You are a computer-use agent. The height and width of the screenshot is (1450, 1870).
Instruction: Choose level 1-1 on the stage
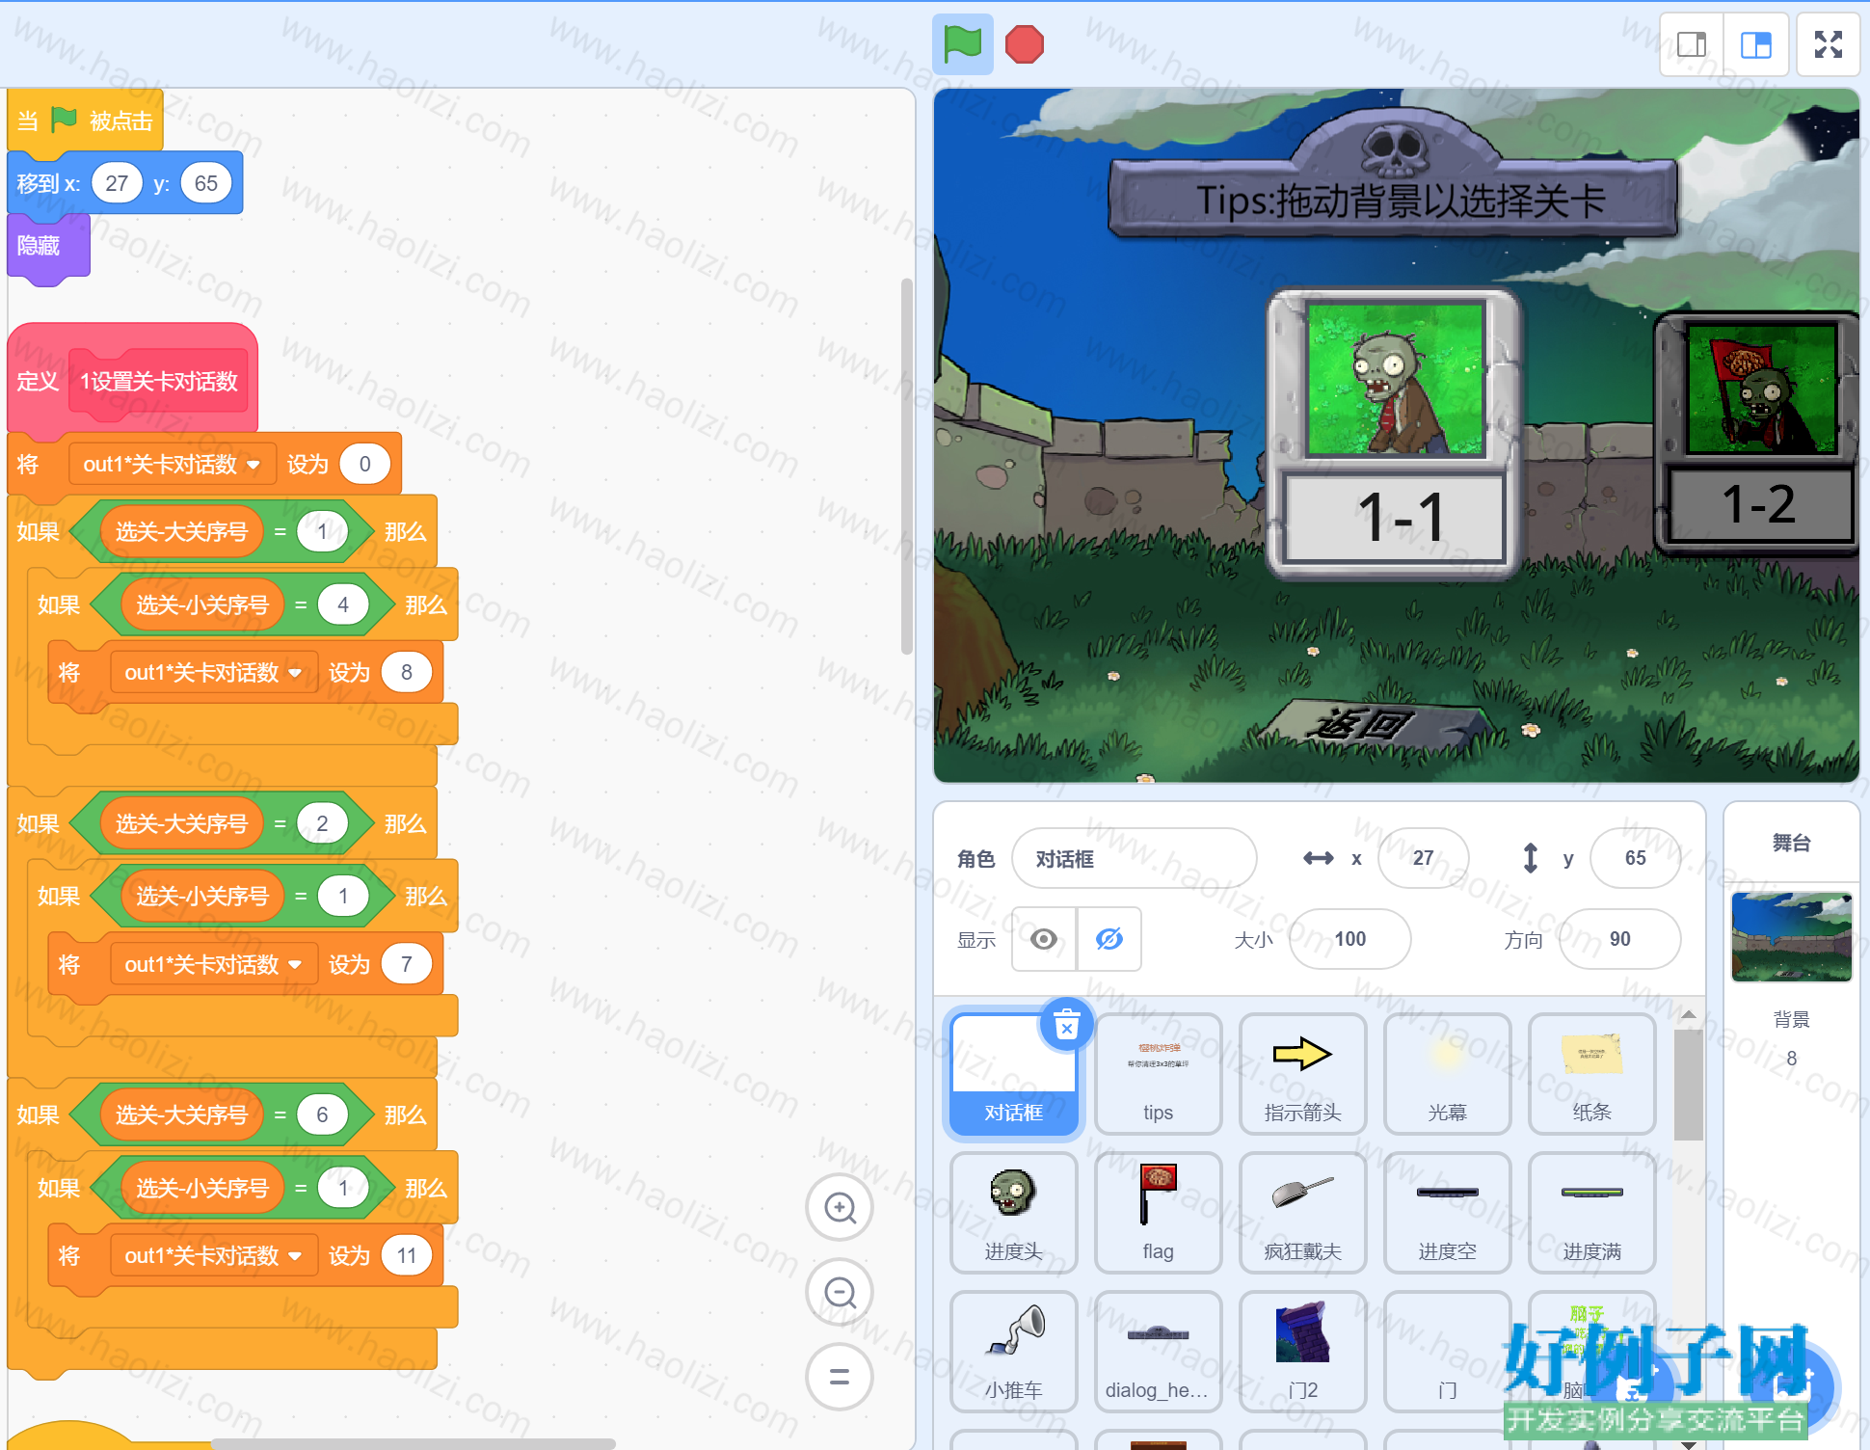[x=1394, y=434]
